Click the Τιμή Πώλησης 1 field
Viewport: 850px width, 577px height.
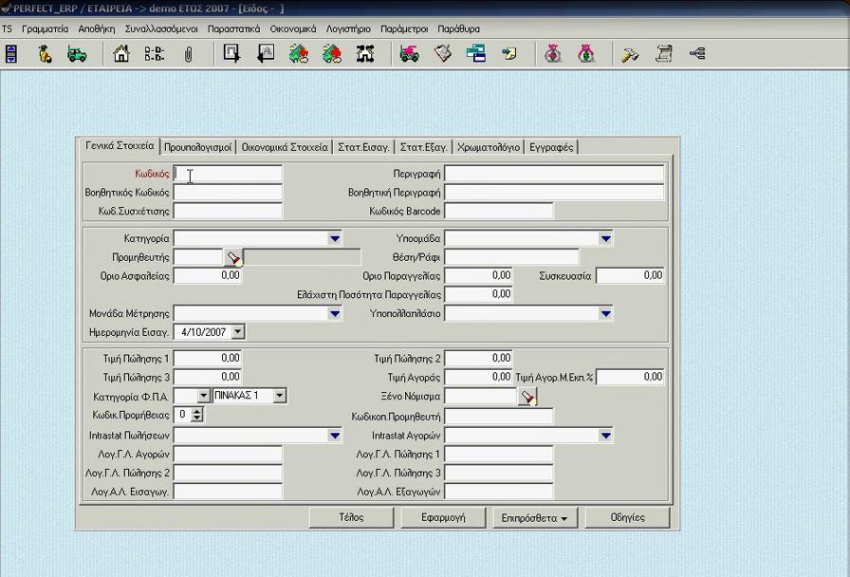[x=208, y=359]
